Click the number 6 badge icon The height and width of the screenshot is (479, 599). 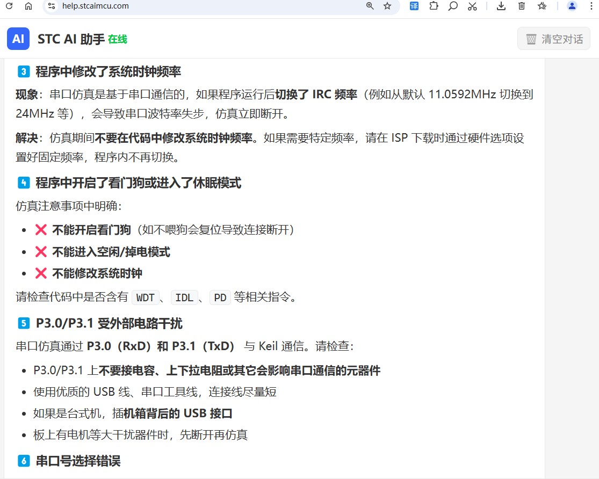[x=24, y=461]
